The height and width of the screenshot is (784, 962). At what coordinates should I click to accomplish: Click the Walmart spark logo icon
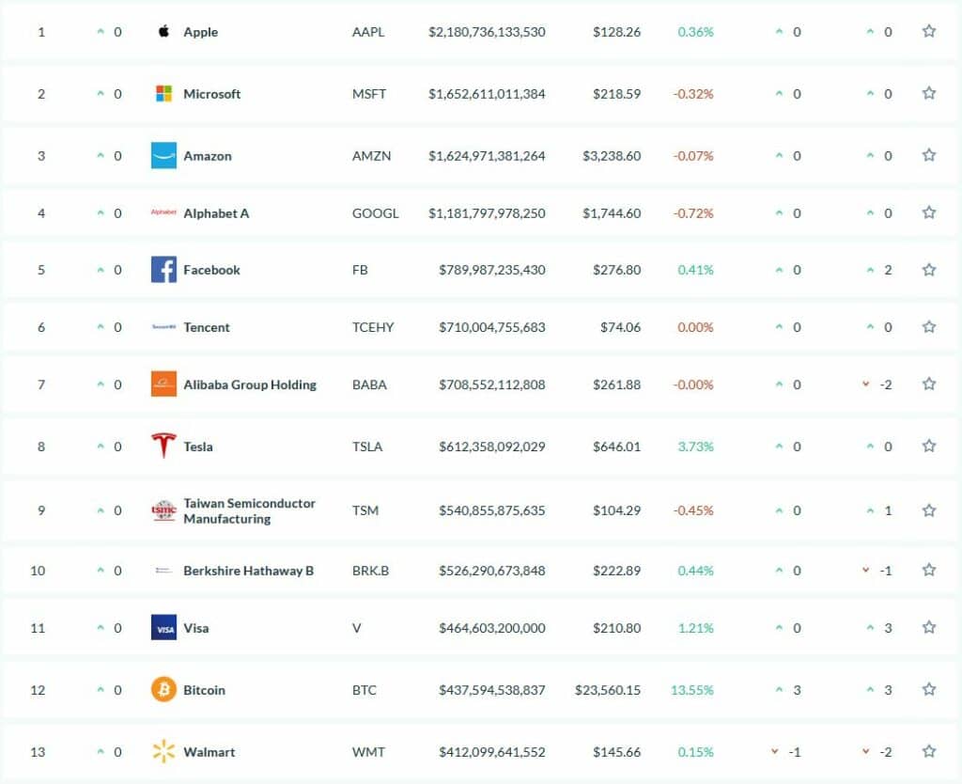pyautogui.click(x=164, y=752)
